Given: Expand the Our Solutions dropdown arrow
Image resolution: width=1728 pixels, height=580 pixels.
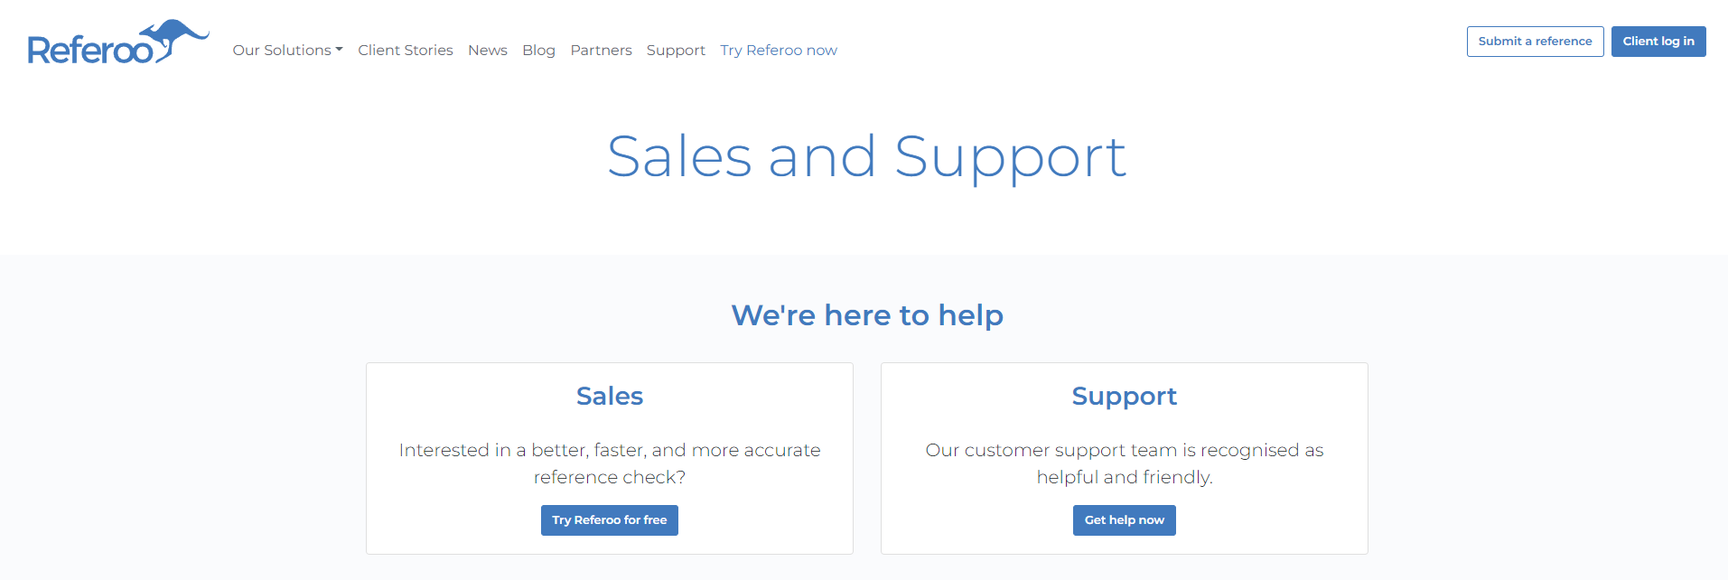Looking at the screenshot, I should point(339,50).
